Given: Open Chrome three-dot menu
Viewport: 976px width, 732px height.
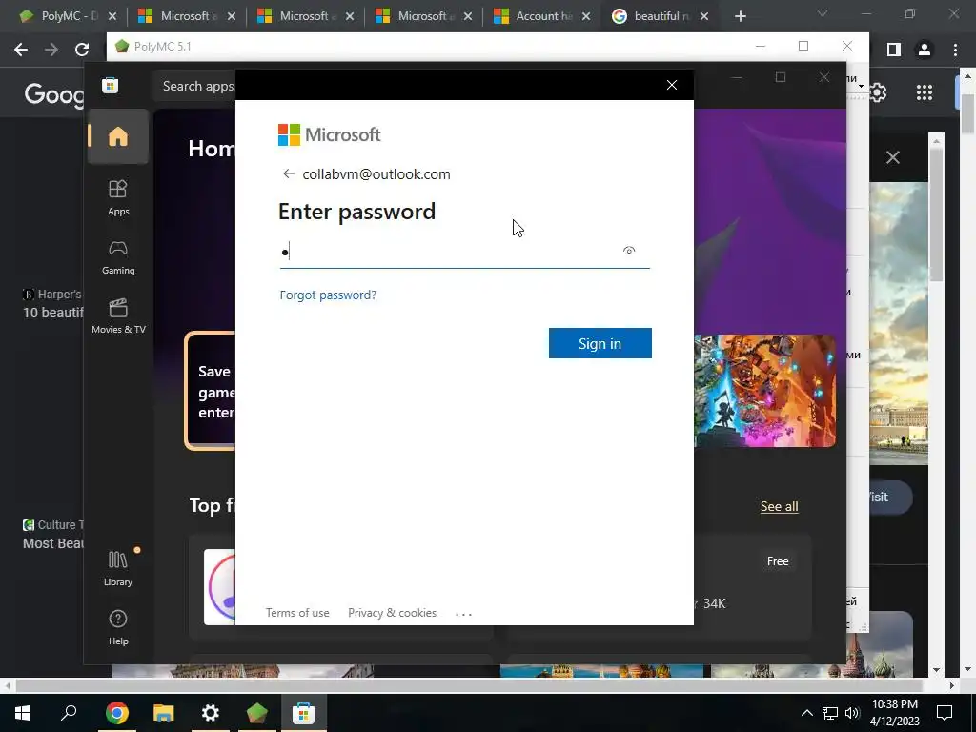Looking at the screenshot, I should tap(955, 50).
